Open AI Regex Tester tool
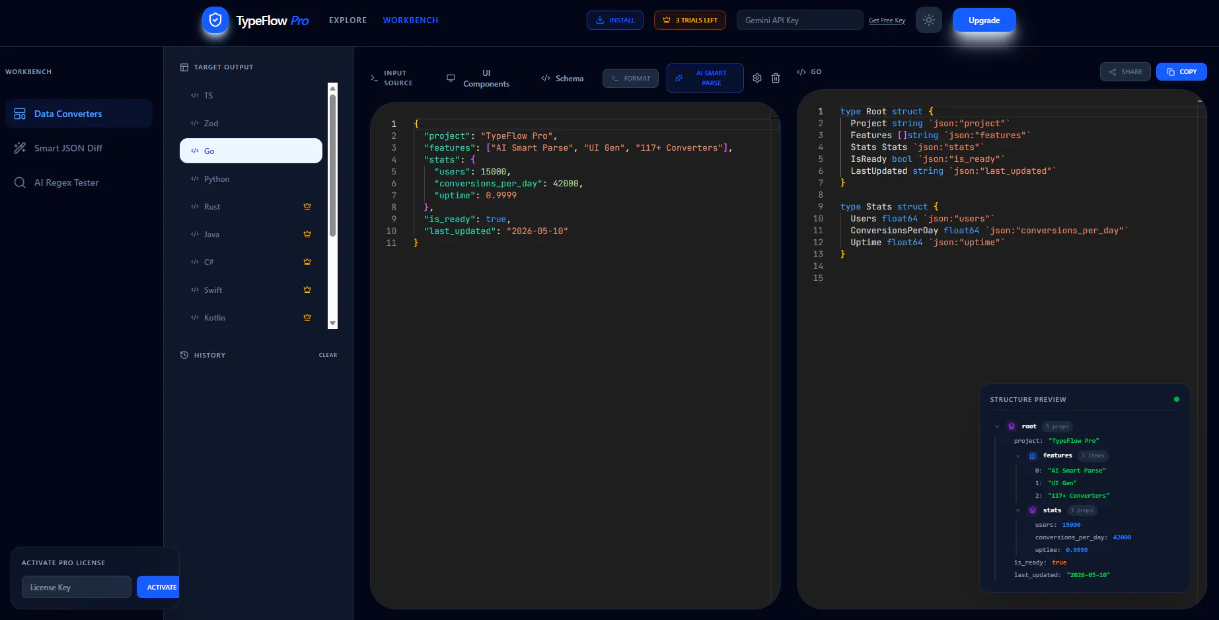This screenshot has height=620, width=1219. (x=79, y=182)
